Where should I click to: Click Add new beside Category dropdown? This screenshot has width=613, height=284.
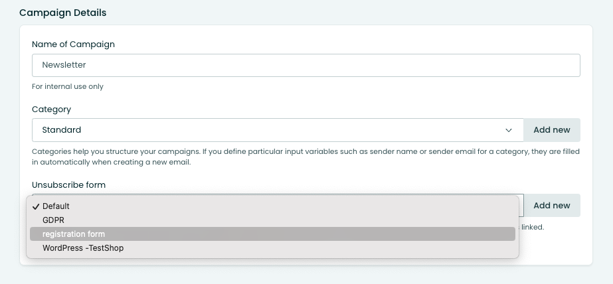point(552,130)
